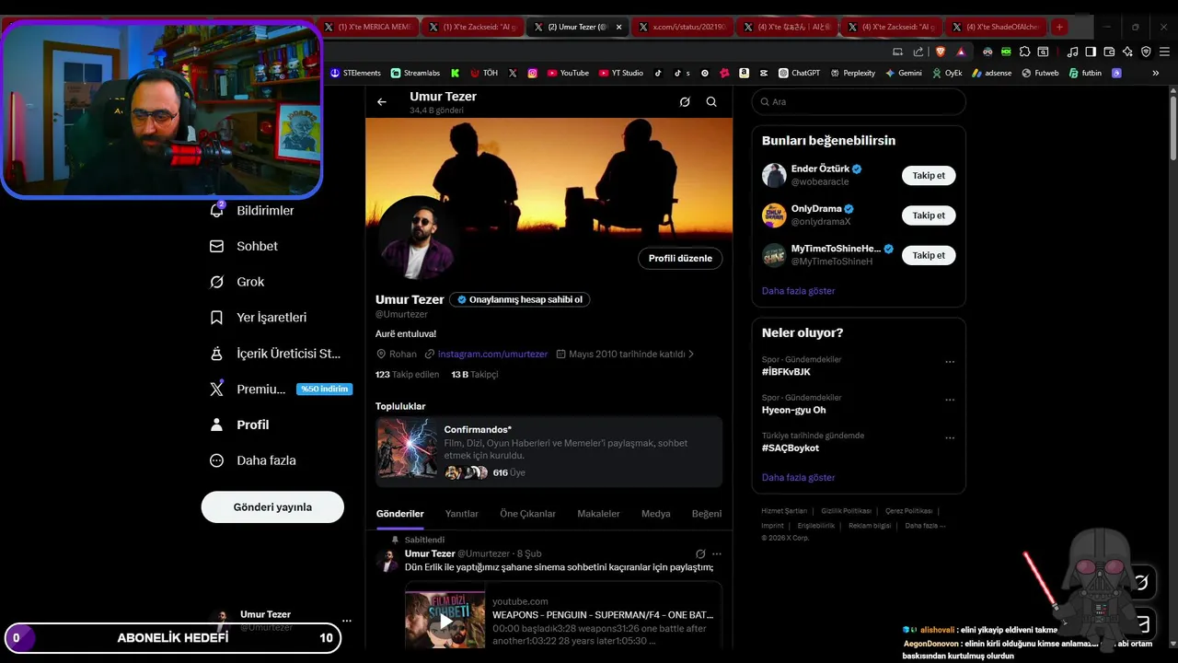Open options for #İBFKvBJK trend
Viewport: 1178px width, 663px height.
coord(950,363)
